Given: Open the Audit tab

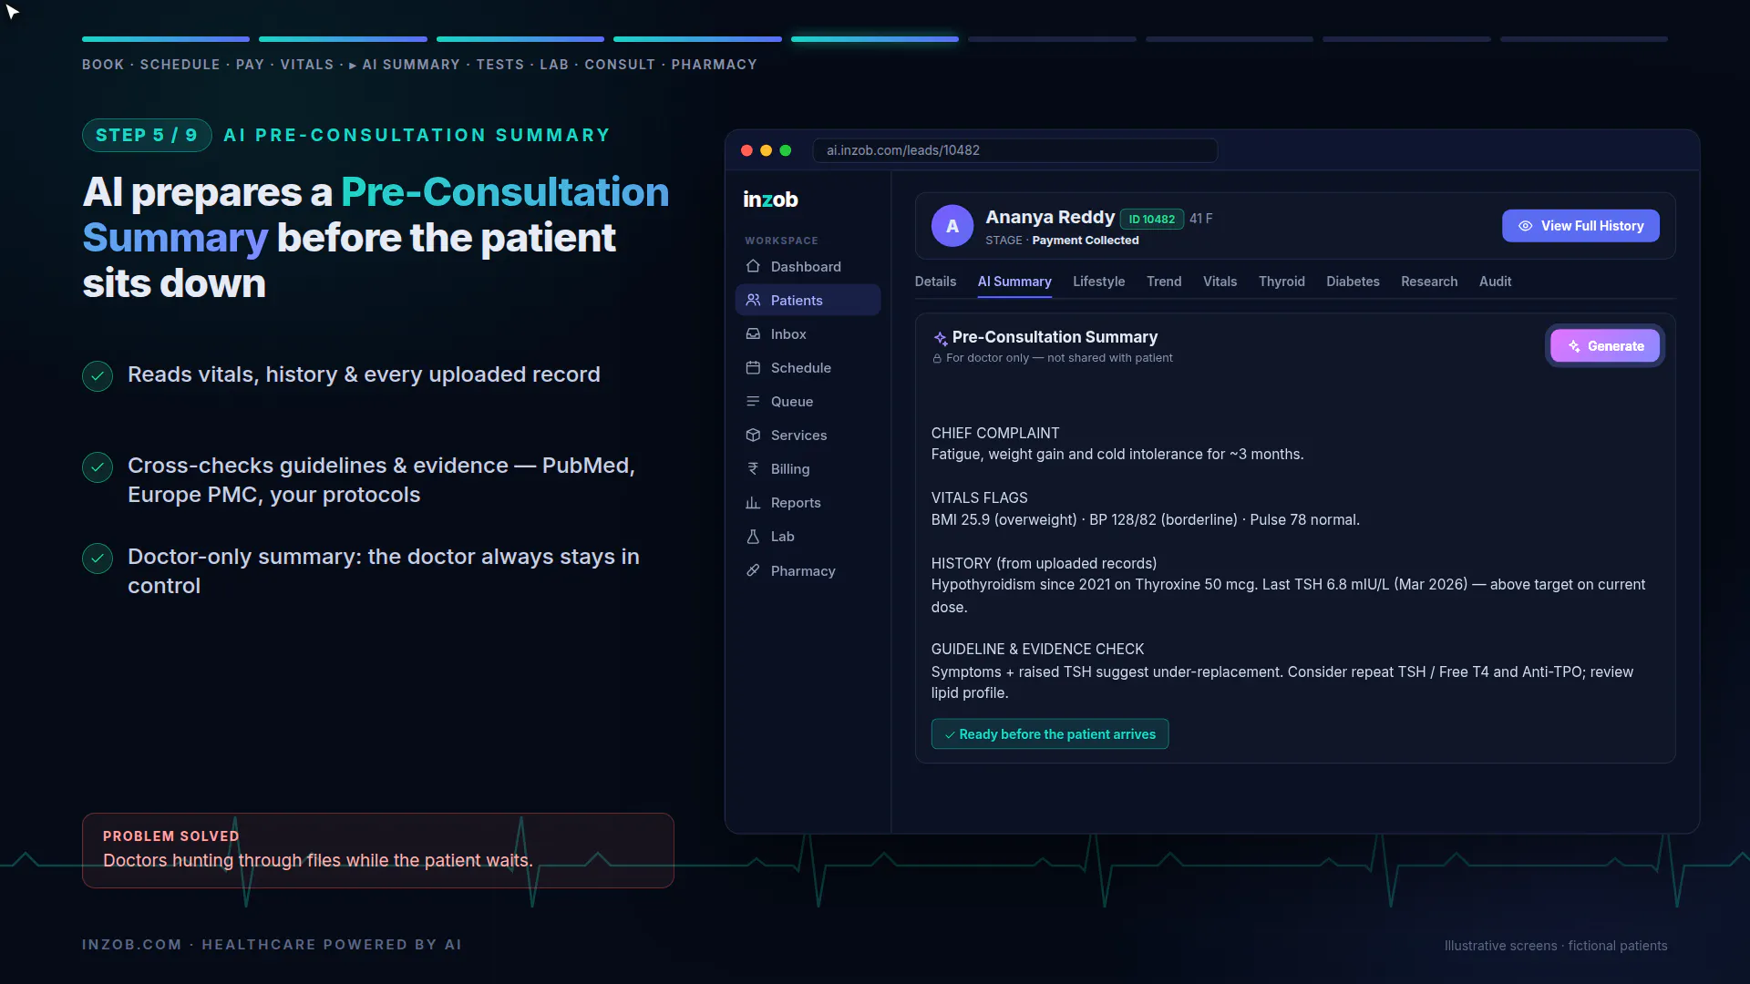Looking at the screenshot, I should (1495, 282).
